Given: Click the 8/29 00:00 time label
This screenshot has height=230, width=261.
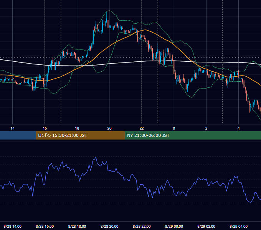Looking at the screenshot, I should 174,226.
